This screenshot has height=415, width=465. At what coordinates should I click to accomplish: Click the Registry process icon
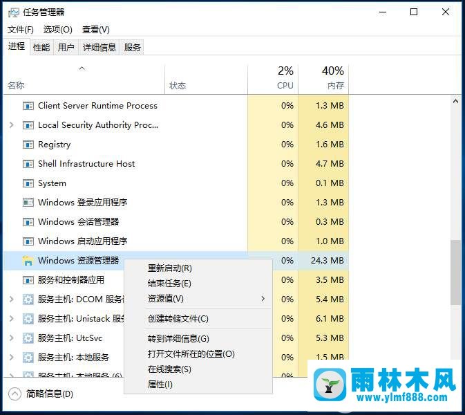(x=28, y=145)
